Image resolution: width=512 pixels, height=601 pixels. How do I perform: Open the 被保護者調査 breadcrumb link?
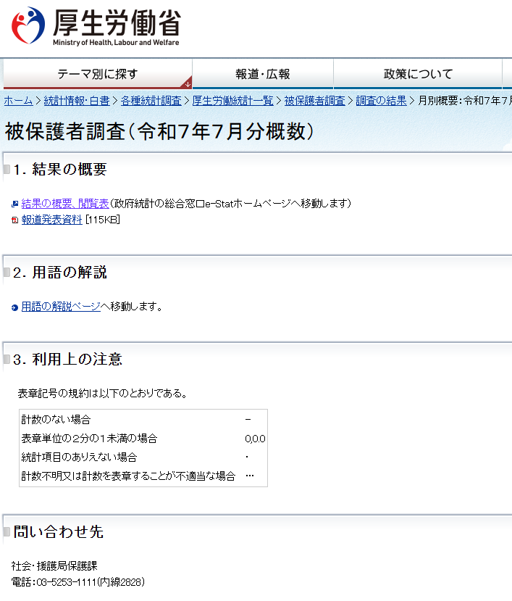pyautogui.click(x=314, y=101)
